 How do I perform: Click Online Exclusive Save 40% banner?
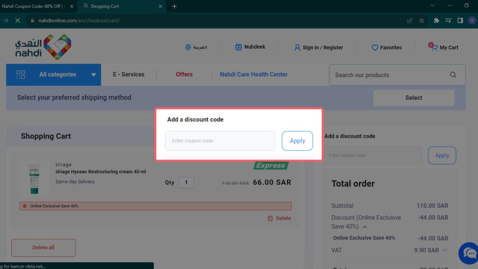155,206
